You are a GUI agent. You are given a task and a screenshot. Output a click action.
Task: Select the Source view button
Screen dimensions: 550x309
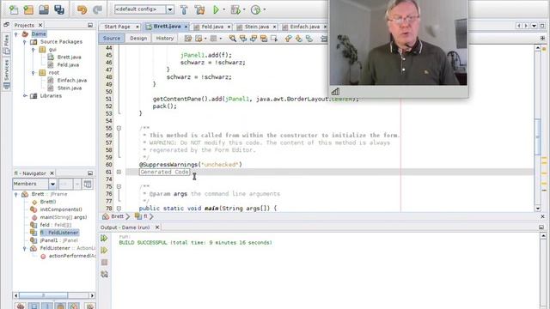pyautogui.click(x=112, y=38)
